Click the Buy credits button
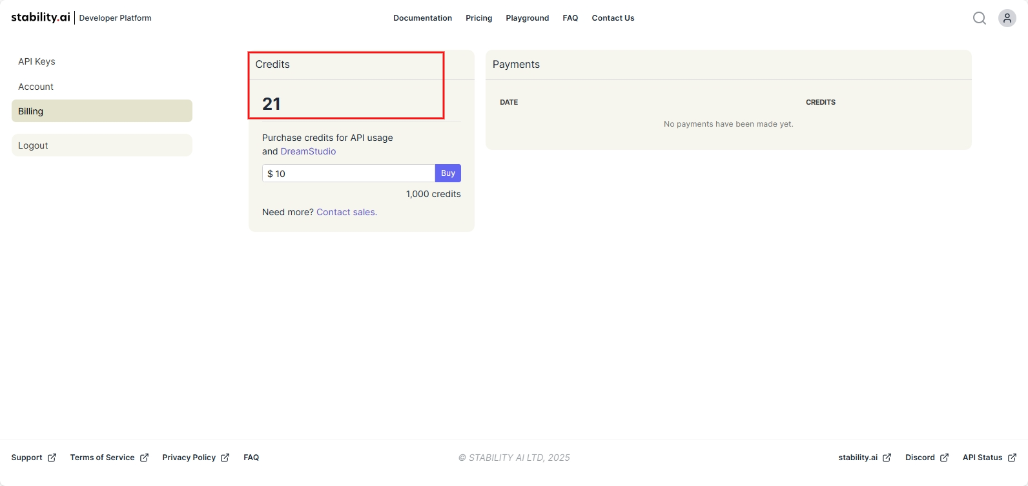Image resolution: width=1028 pixels, height=486 pixels. 448,173
